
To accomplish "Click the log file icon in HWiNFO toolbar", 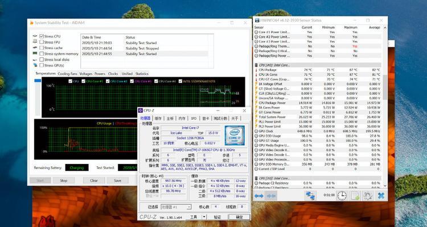I will (x=355, y=195).
